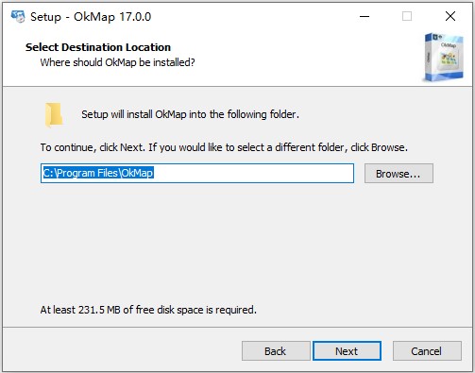Click empty title bar area beside version text
This screenshot has height=373, width=475.
(252, 16)
